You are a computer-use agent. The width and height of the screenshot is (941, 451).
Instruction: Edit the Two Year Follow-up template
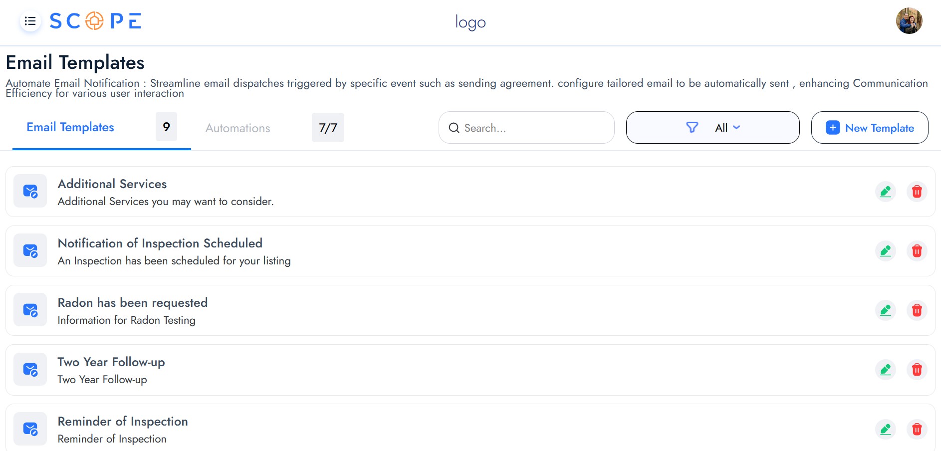(886, 370)
